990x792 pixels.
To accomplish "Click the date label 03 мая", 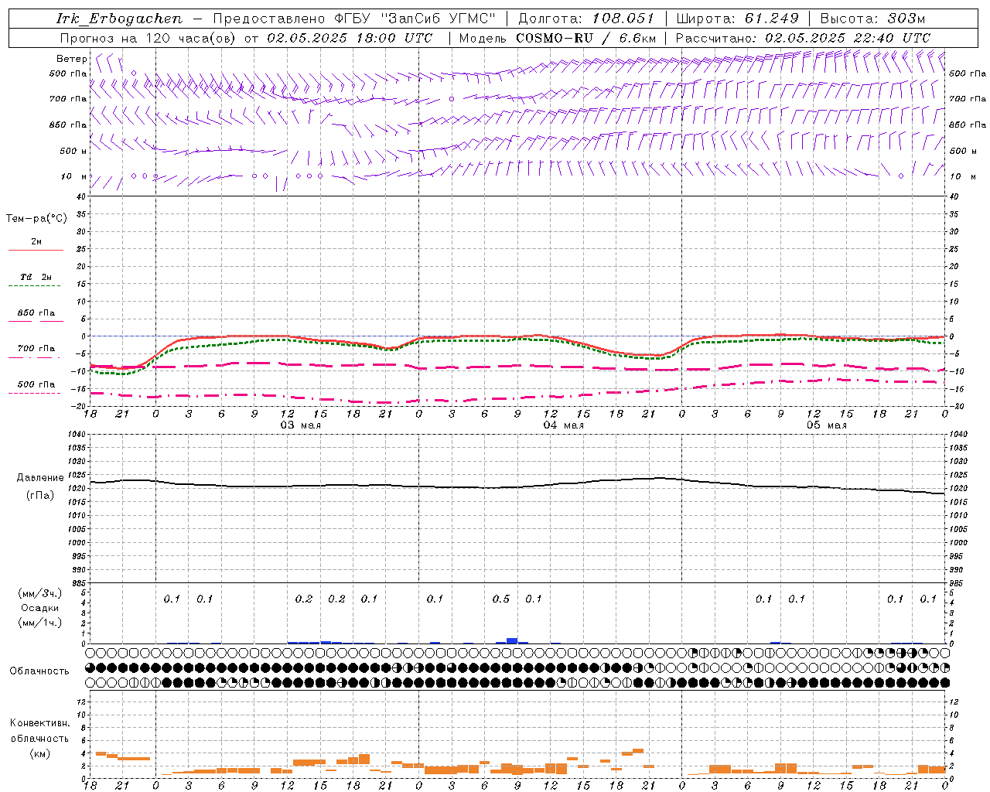I will click(x=300, y=425).
